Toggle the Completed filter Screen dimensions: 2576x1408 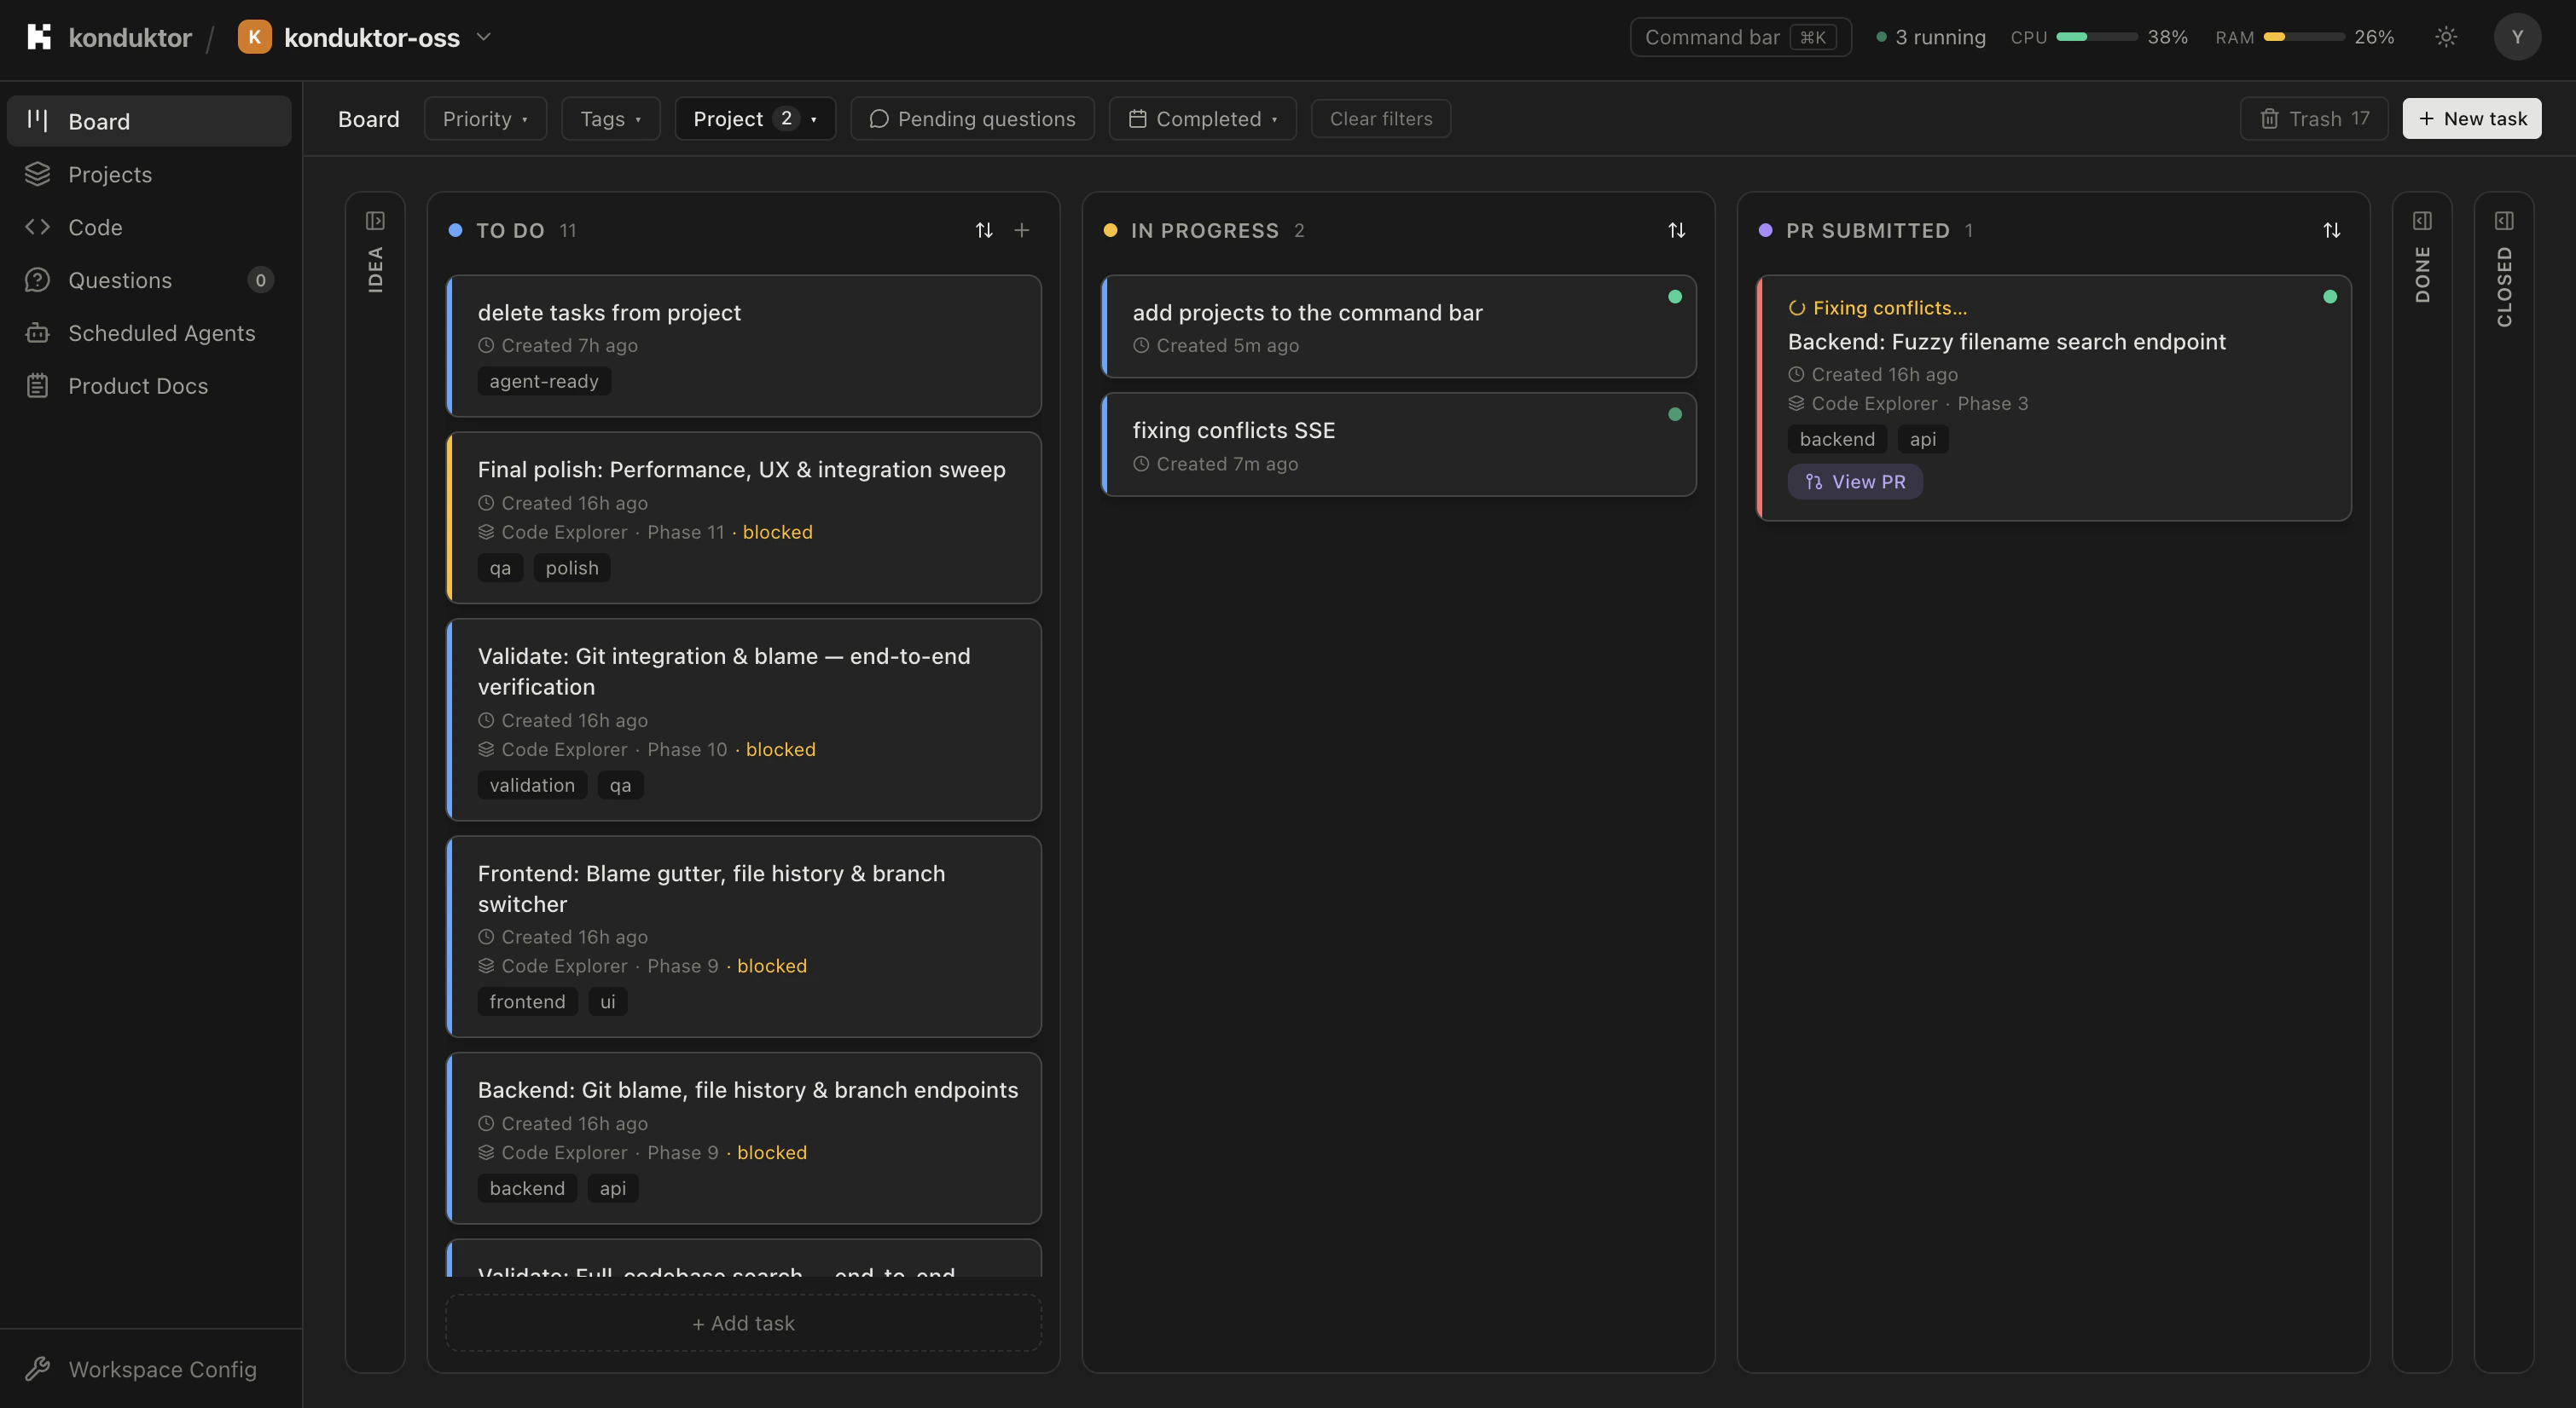1201,118
